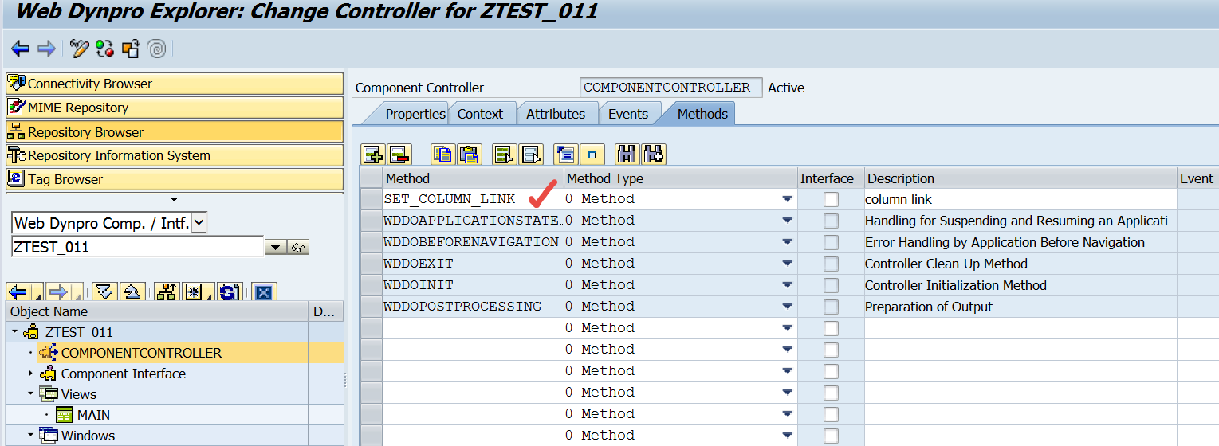Click the WDDOINIT method cell

pyautogui.click(x=474, y=285)
